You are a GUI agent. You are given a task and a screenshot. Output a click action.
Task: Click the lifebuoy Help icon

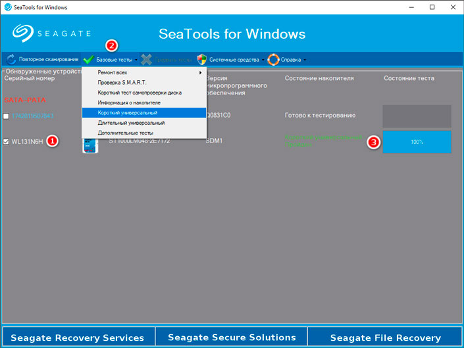[273, 59]
